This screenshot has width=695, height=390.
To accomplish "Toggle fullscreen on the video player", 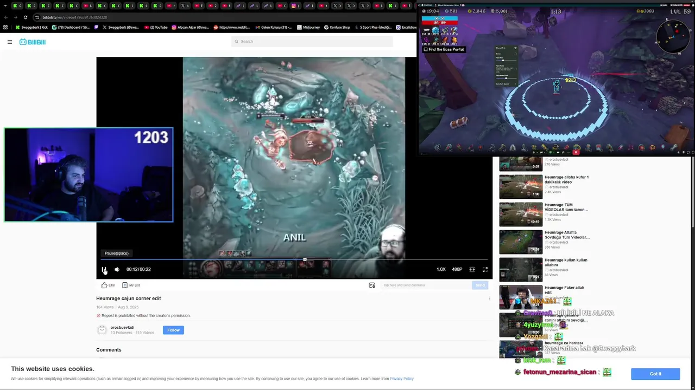I will 485,269.
